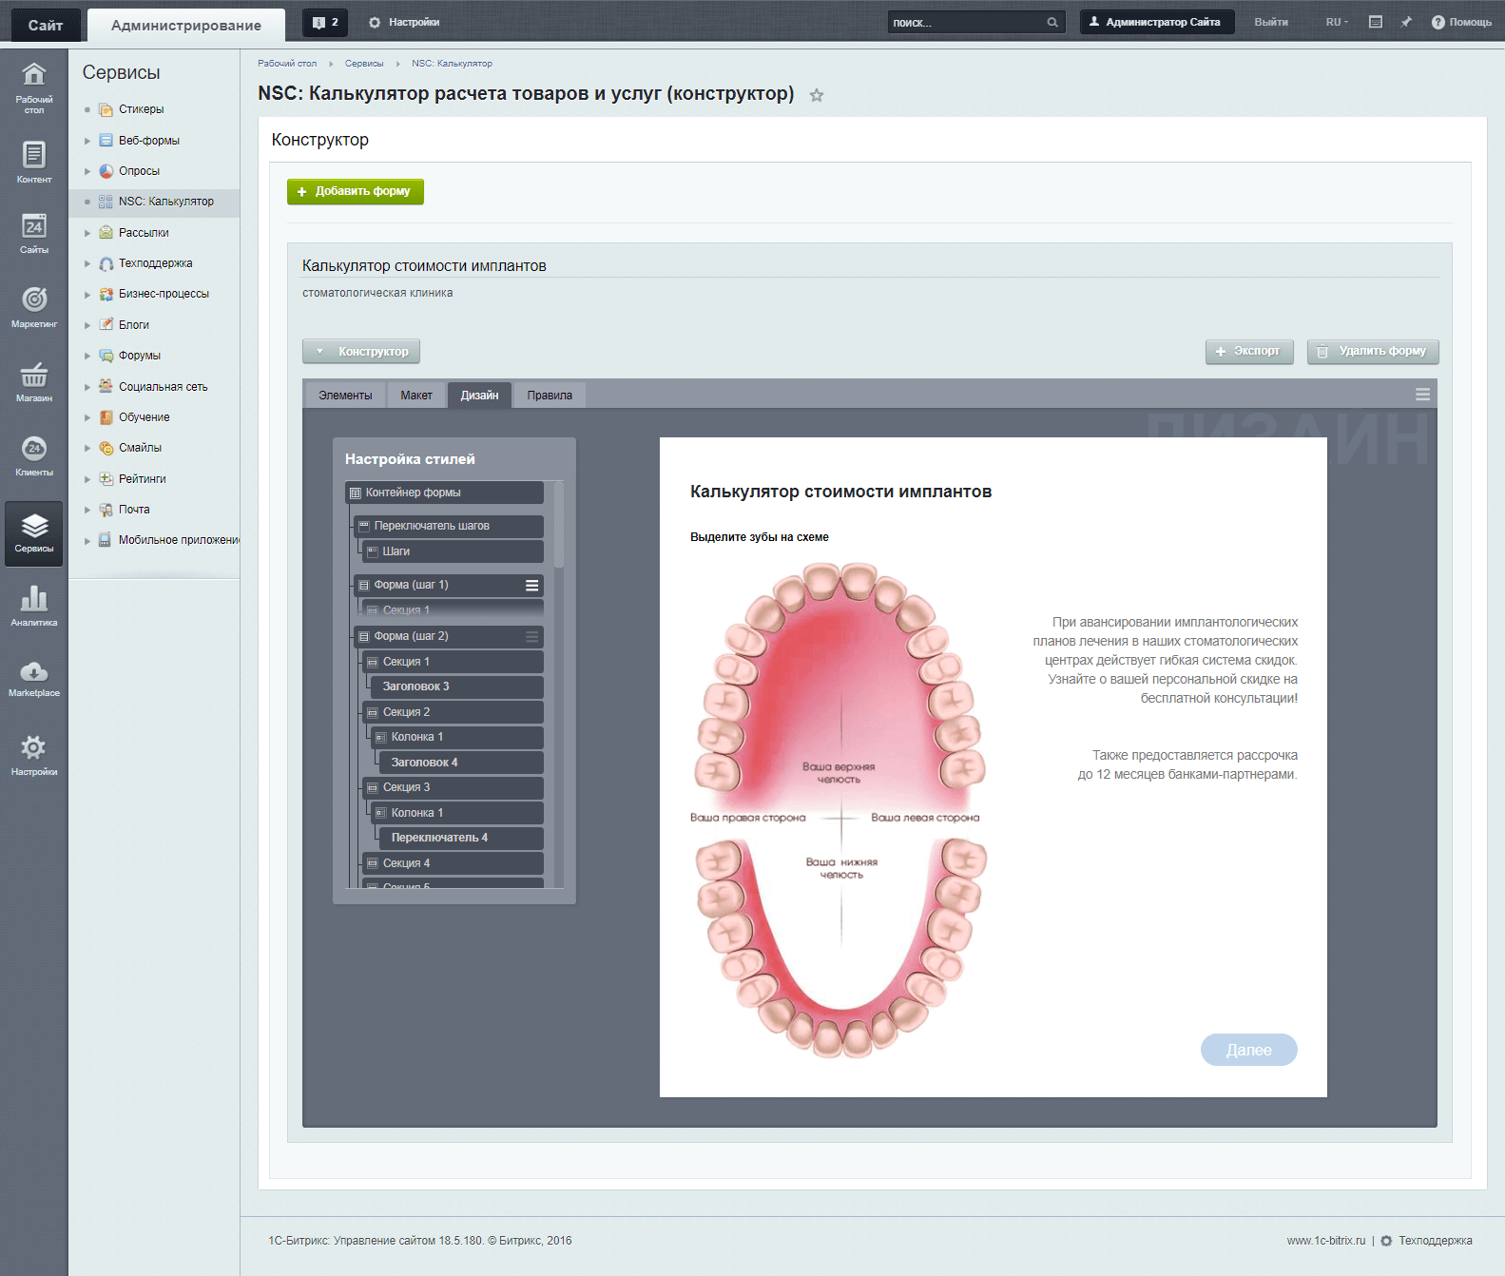Click the notifications icon showing 2

click(x=324, y=22)
